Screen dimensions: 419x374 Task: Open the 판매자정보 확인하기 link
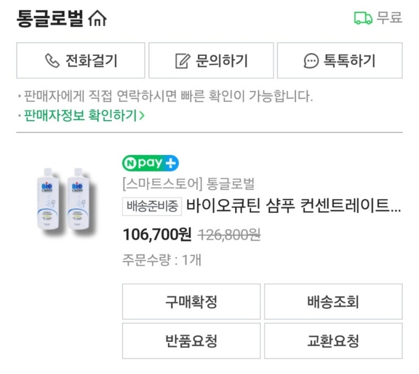pyautogui.click(x=80, y=116)
